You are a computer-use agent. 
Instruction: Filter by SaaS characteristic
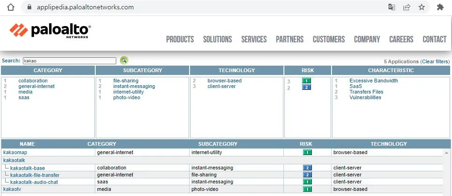coord(356,86)
